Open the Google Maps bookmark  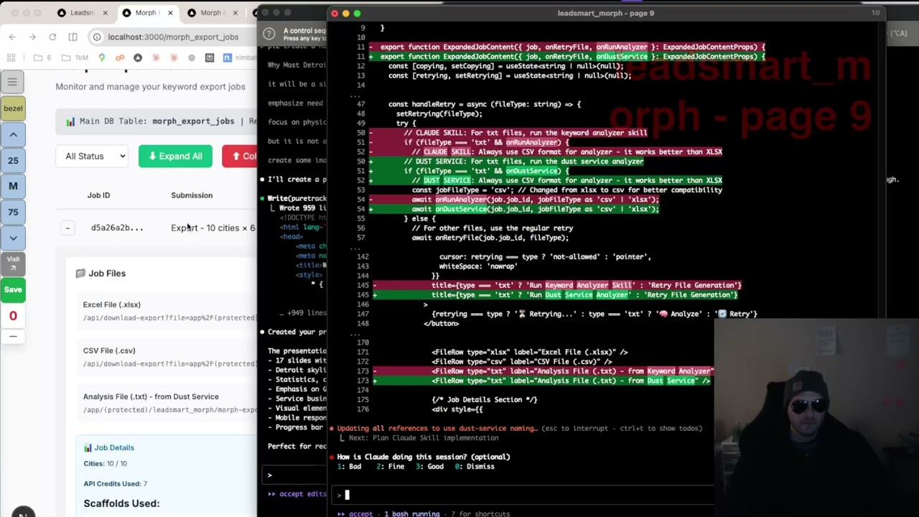(102, 57)
